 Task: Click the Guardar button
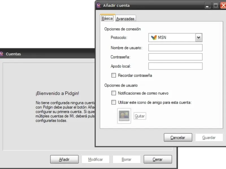pos(209,137)
